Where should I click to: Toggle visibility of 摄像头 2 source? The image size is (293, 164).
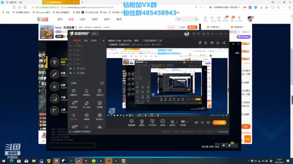(71, 46)
